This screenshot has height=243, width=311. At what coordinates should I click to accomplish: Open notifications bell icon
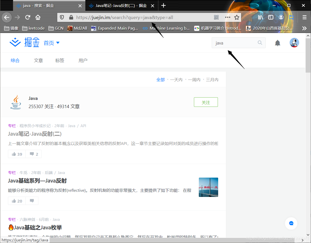point(277,43)
